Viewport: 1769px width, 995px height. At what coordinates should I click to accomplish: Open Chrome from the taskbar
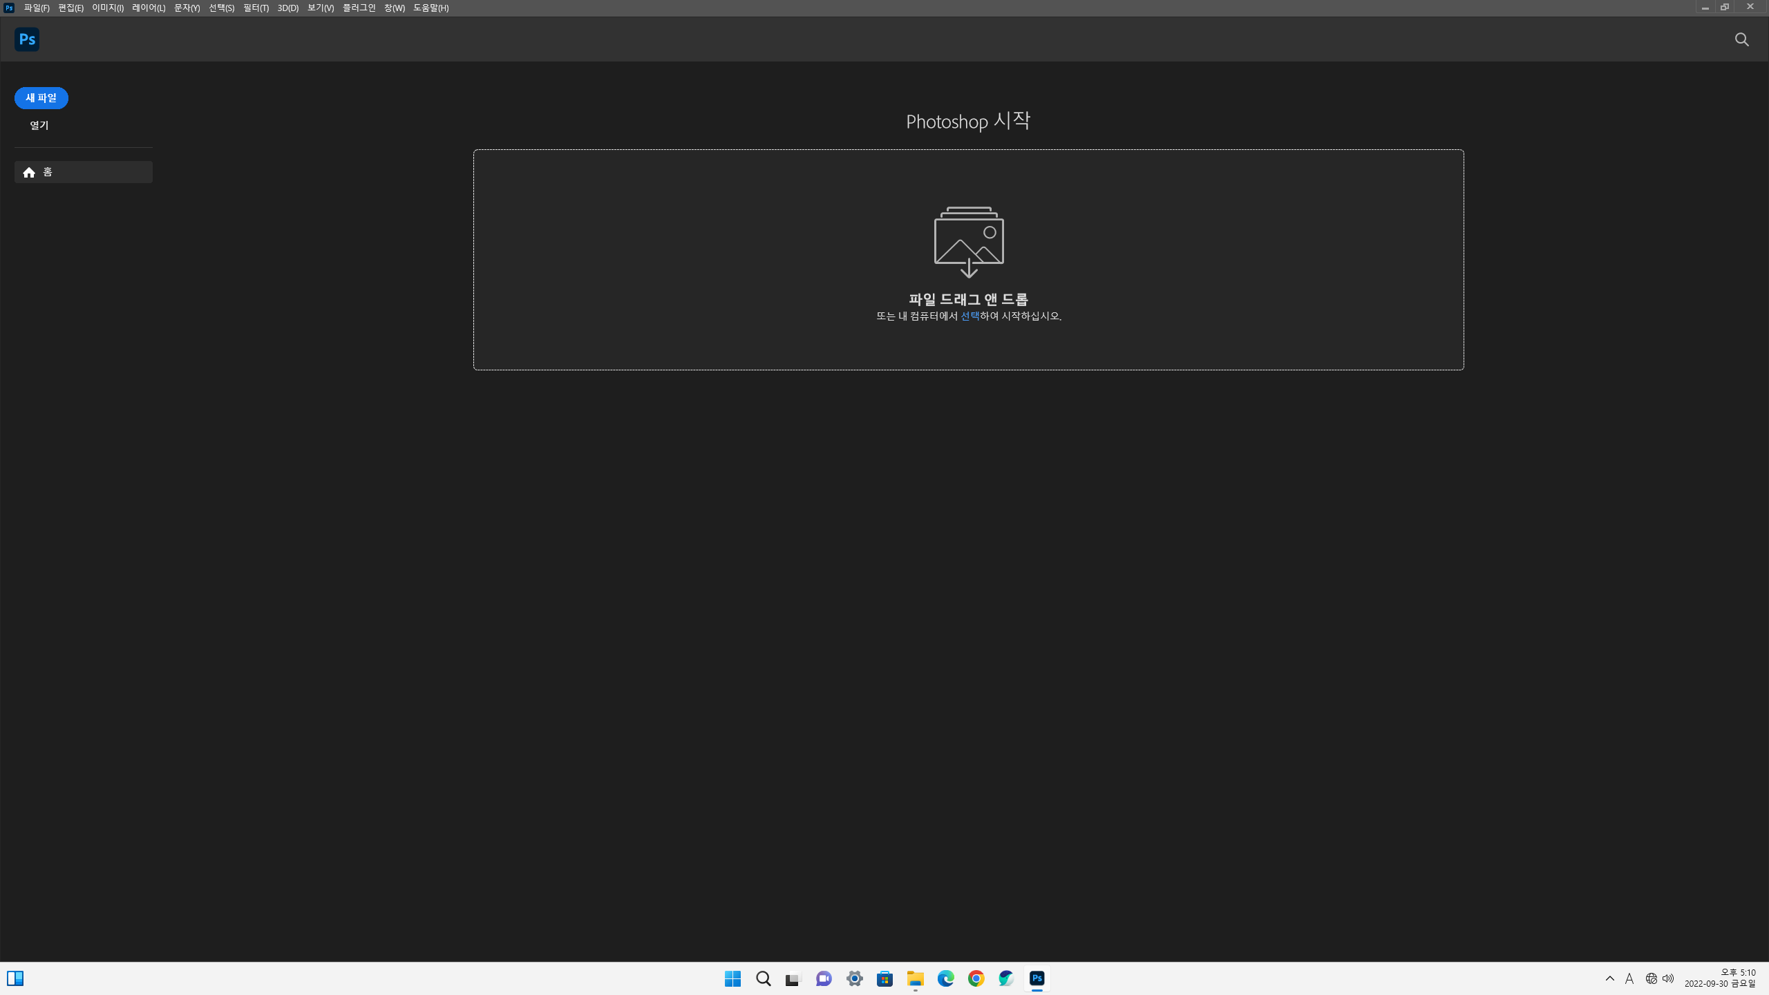pyautogui.click(x=976, y=978)
